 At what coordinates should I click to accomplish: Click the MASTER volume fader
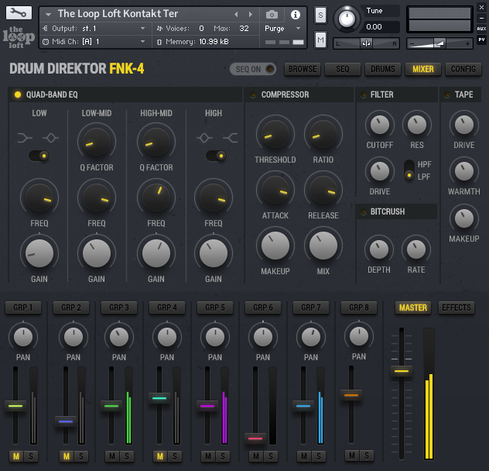point(401,372)
